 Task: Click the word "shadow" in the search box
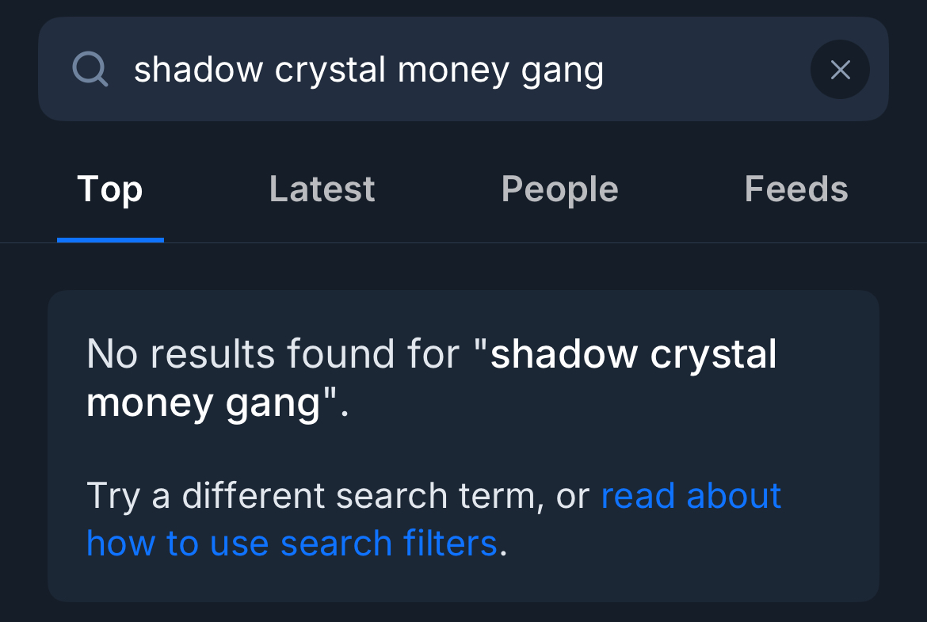(198, 70)
